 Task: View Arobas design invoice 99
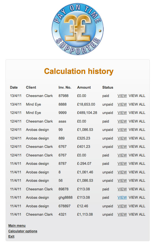(x=122, y=130)
